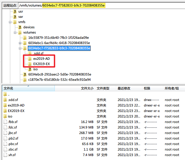Select the var folder in remote tree

pyautogui.click(x=21, y=17)
